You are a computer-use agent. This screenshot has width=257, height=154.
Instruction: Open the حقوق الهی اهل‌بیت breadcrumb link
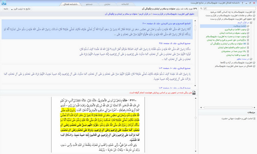click(x=173, y=14)
